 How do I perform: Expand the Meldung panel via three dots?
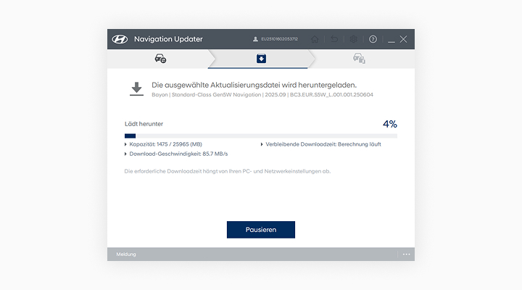[x=406, y=254]
